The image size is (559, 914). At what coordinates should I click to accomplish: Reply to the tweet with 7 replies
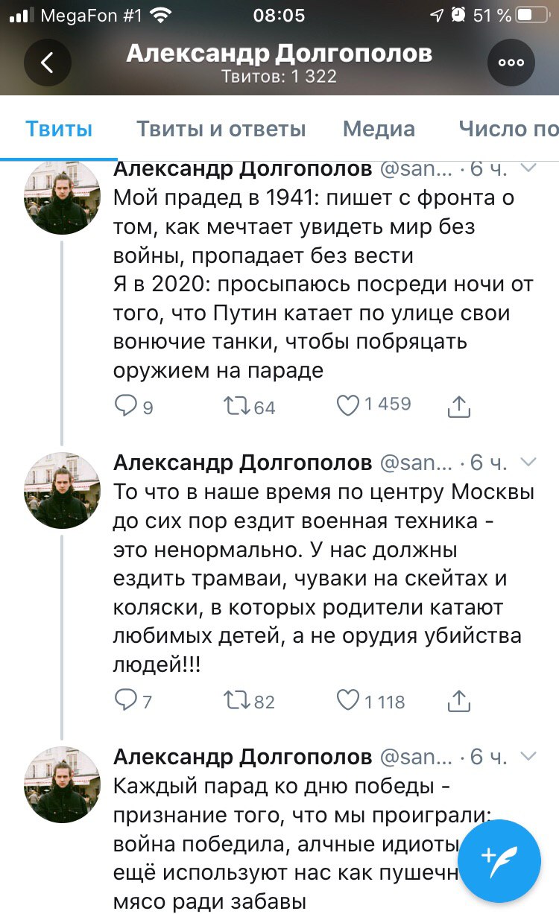click(124, 700)
